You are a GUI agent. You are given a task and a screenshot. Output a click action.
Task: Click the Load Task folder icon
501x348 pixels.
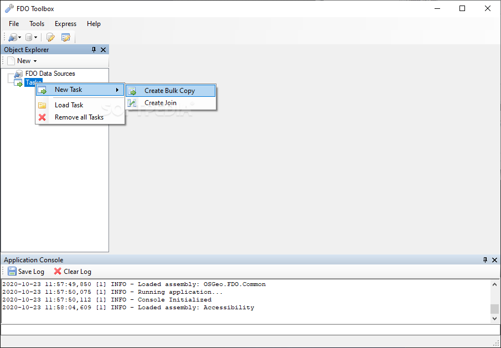[42, 105]
